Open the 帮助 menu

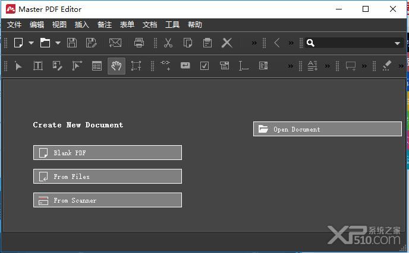195,25
